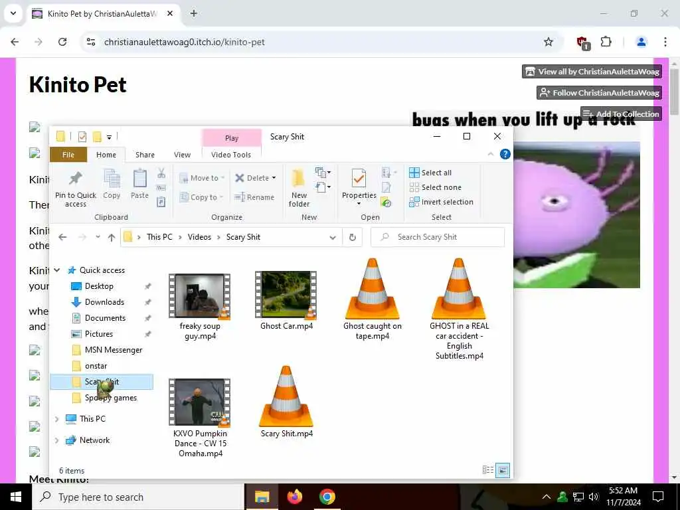
Task: Open Chrome profile avatar icon
Action: tap(641, 42)
